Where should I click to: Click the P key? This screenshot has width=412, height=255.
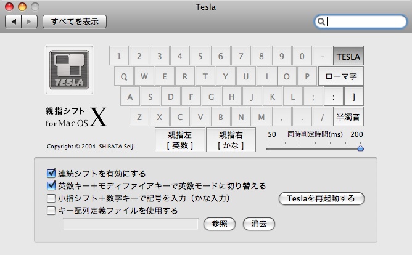click(307, 76)
